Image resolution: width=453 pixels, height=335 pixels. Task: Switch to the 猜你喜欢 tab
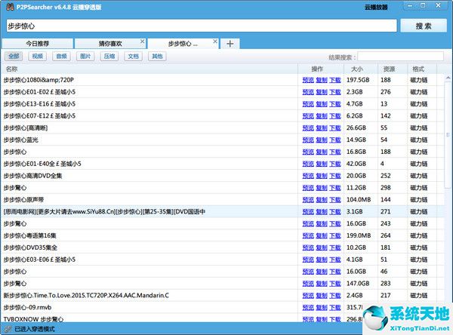(110, 44)
